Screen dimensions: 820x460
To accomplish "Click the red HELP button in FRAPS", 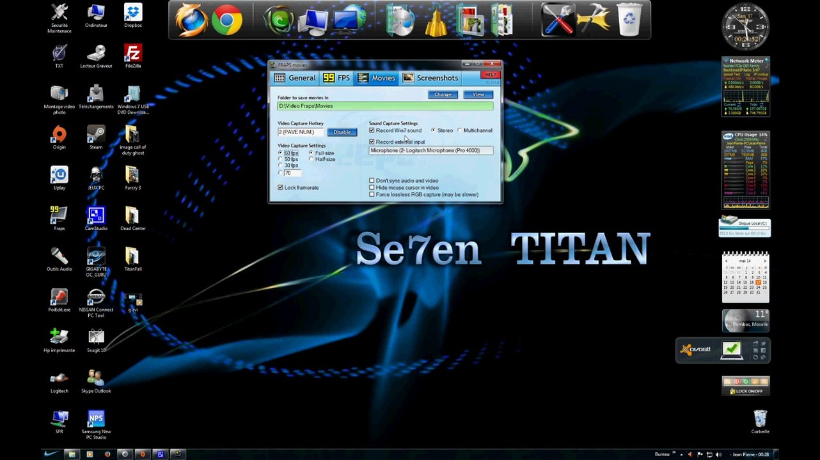I will point(489,75).
